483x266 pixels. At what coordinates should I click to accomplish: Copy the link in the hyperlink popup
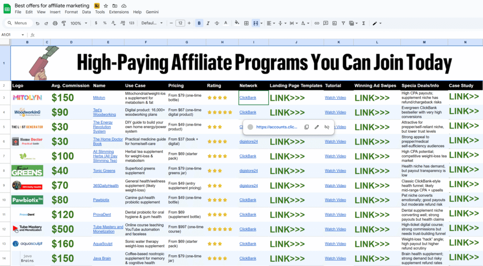(x=307, y=127)
